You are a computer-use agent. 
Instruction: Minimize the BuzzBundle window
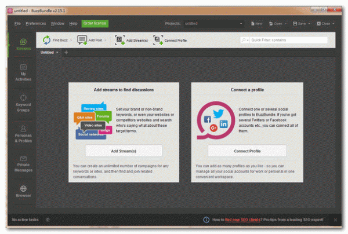point(315,9)
